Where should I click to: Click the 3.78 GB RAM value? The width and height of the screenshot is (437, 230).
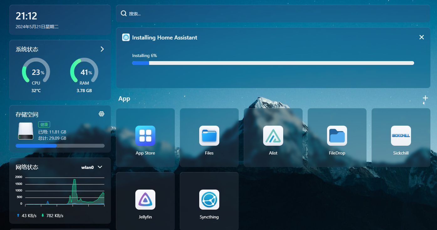(x=84, y=91)
